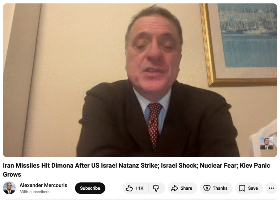Viewport: 280px width, 200px height.
Task: Click the Thanks button label
Action: 220,188
